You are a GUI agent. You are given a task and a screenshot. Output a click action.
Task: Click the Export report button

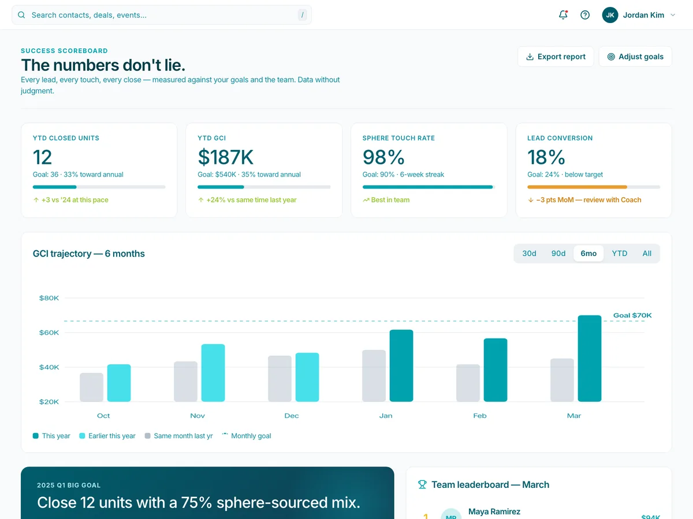pos(556,57)
